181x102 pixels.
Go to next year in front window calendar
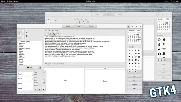141,31
